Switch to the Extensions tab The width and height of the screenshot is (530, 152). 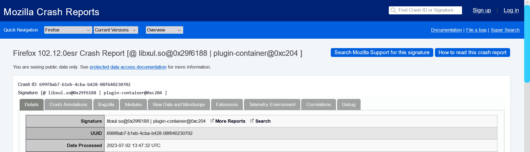click(227, 104)
